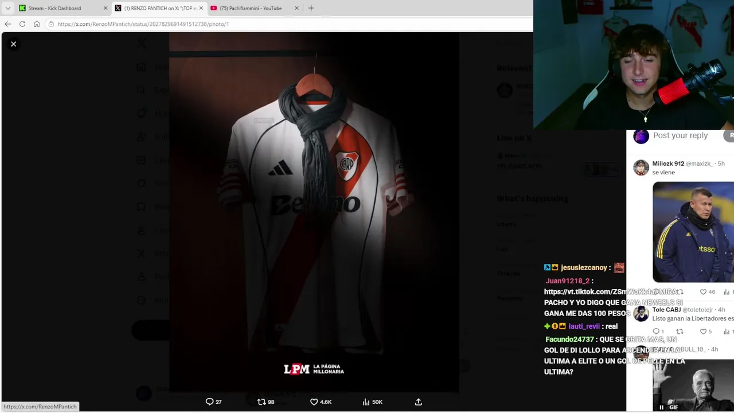This screenshot has height=413, width=734.
Task: Like the post with 4.6K likes
Action: coord(321,402)
